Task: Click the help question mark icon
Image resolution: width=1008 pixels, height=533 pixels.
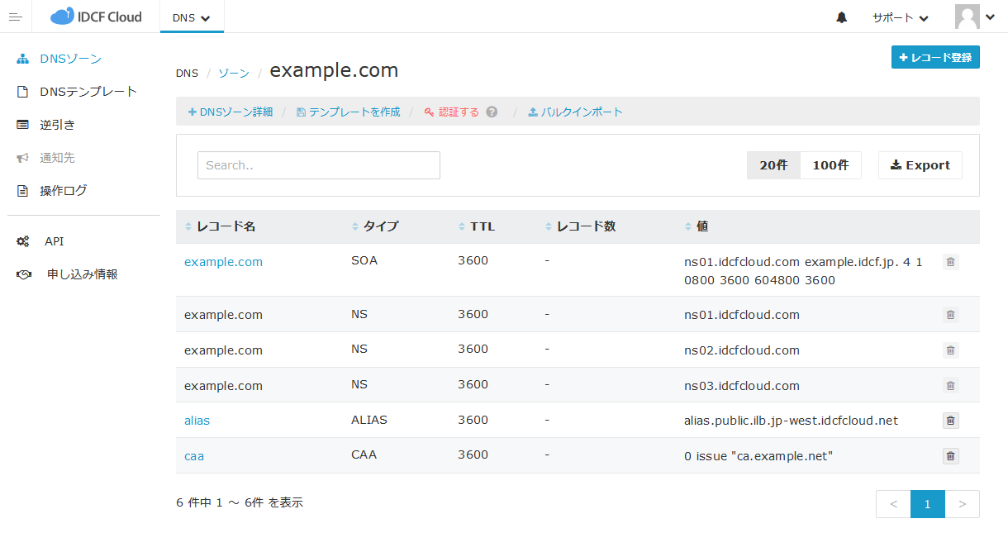Action: [492, 112]
